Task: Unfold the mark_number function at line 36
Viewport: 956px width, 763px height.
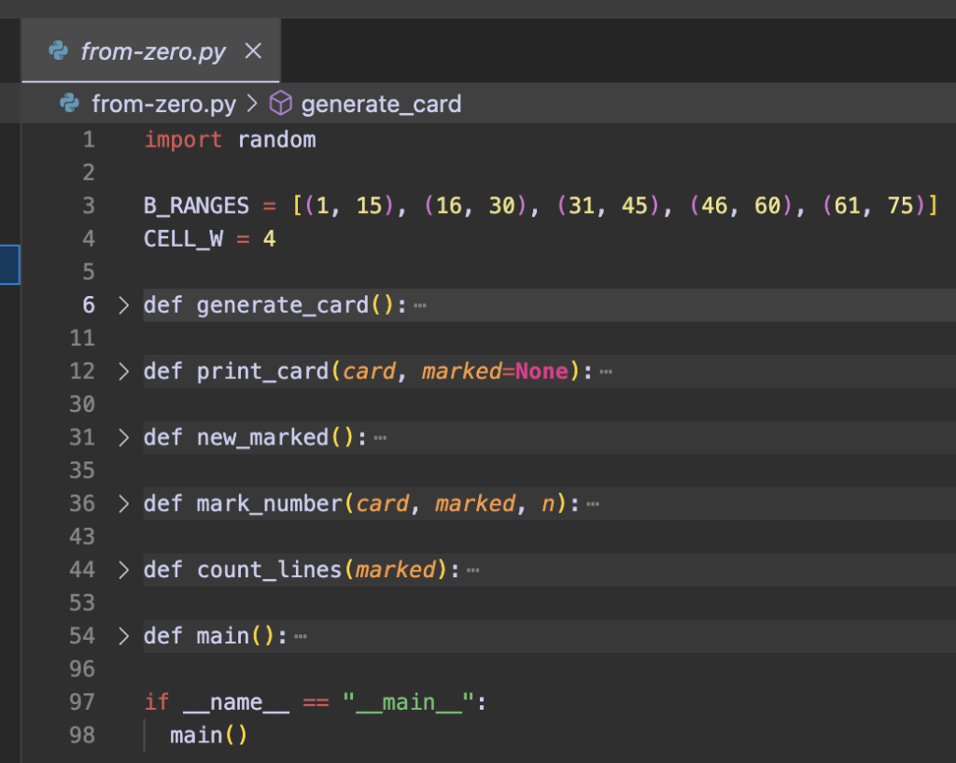Action: pyautogui.click(x=123, y=504)
